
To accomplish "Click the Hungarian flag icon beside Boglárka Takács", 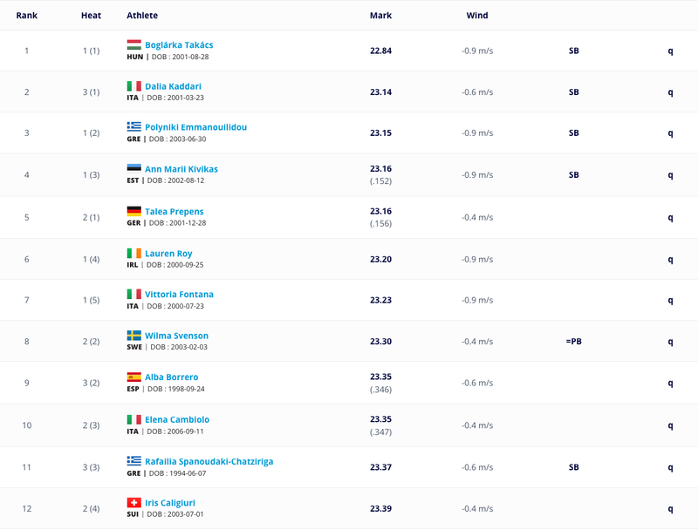I will point(134,44).
